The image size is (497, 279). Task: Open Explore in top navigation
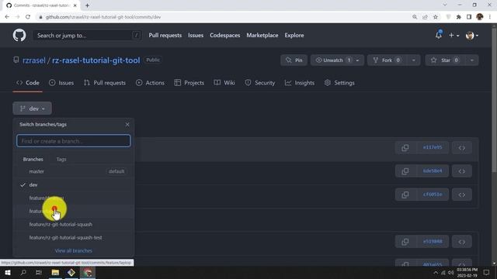tap(294, 36)
